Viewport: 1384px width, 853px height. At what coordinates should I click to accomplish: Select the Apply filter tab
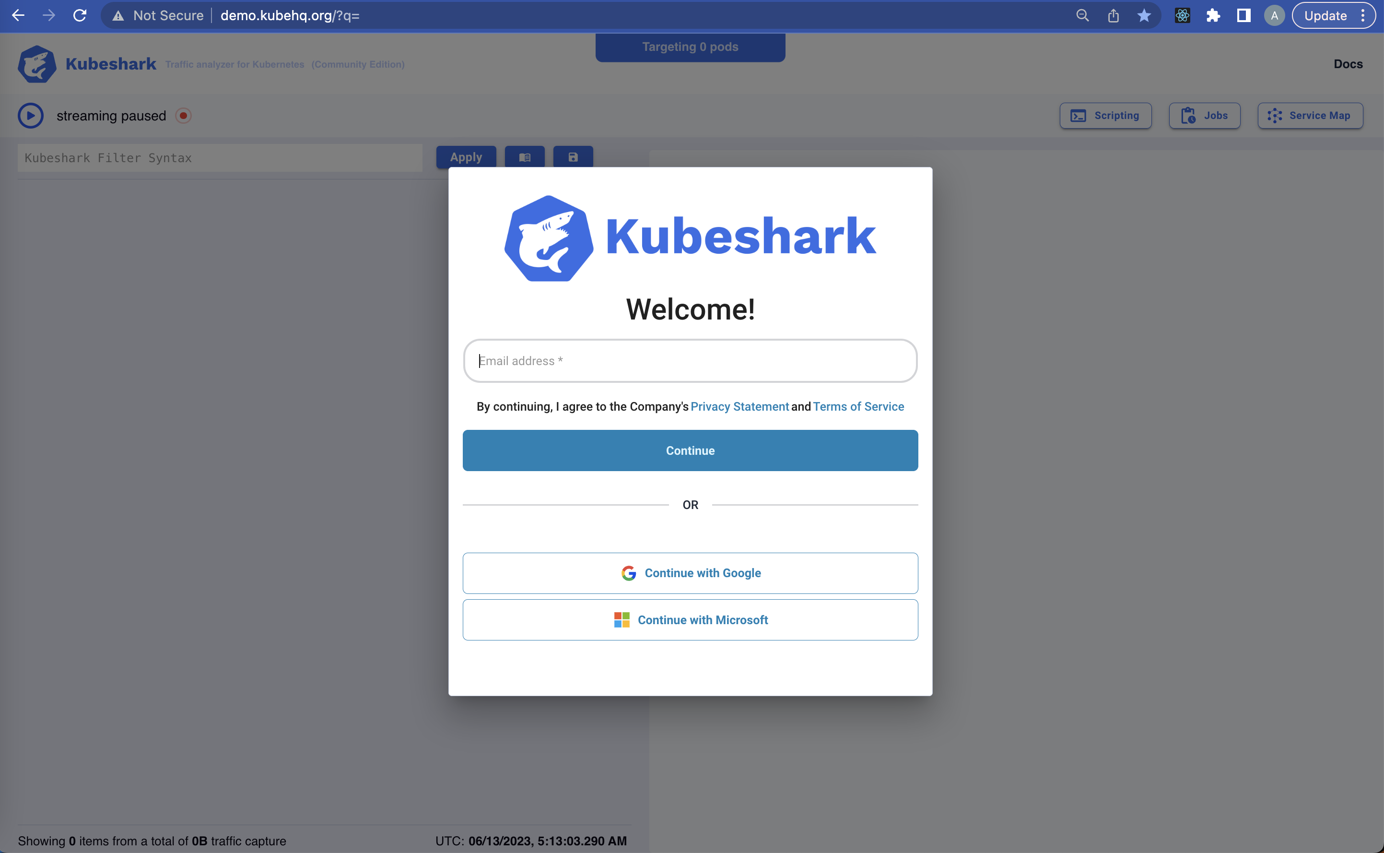point(466,156)
